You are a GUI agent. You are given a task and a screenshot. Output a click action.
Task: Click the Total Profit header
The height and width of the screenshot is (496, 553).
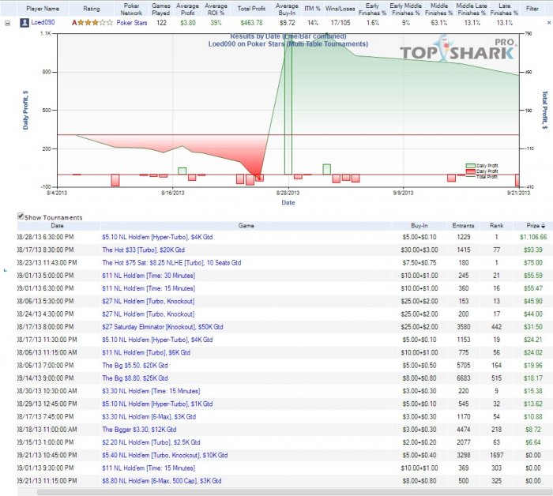click(251, 9)
